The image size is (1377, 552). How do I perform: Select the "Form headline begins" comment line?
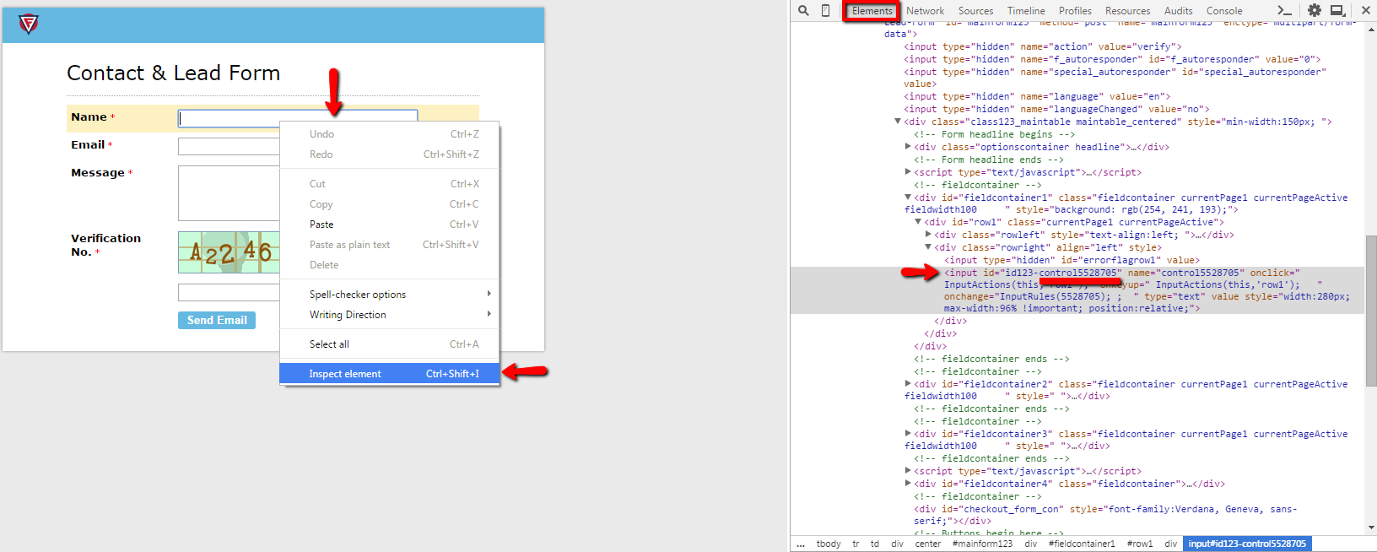[994, 134]
